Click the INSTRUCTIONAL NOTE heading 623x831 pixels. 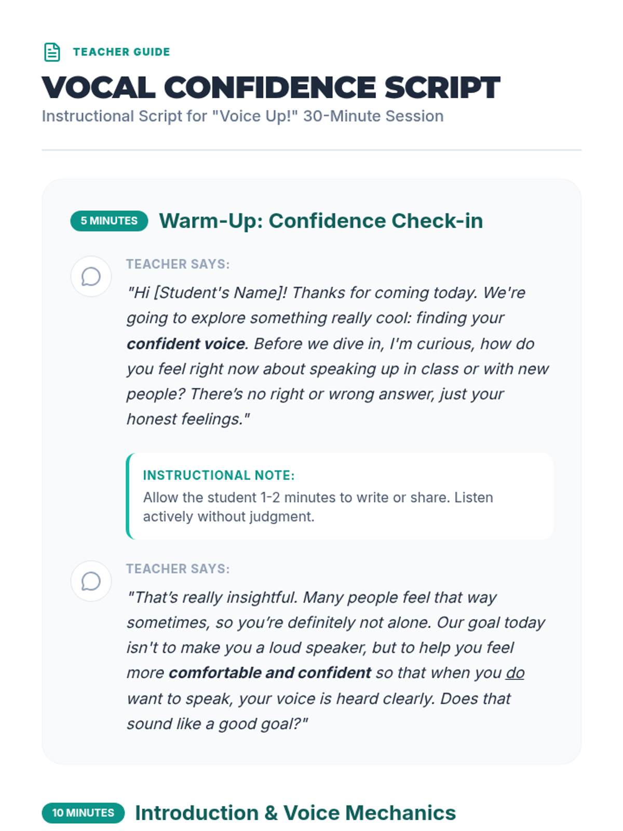click(x=219, y=475)
